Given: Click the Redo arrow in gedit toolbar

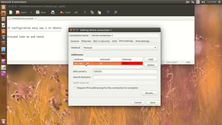Looking at the screenshot, I should pos(76,12).
